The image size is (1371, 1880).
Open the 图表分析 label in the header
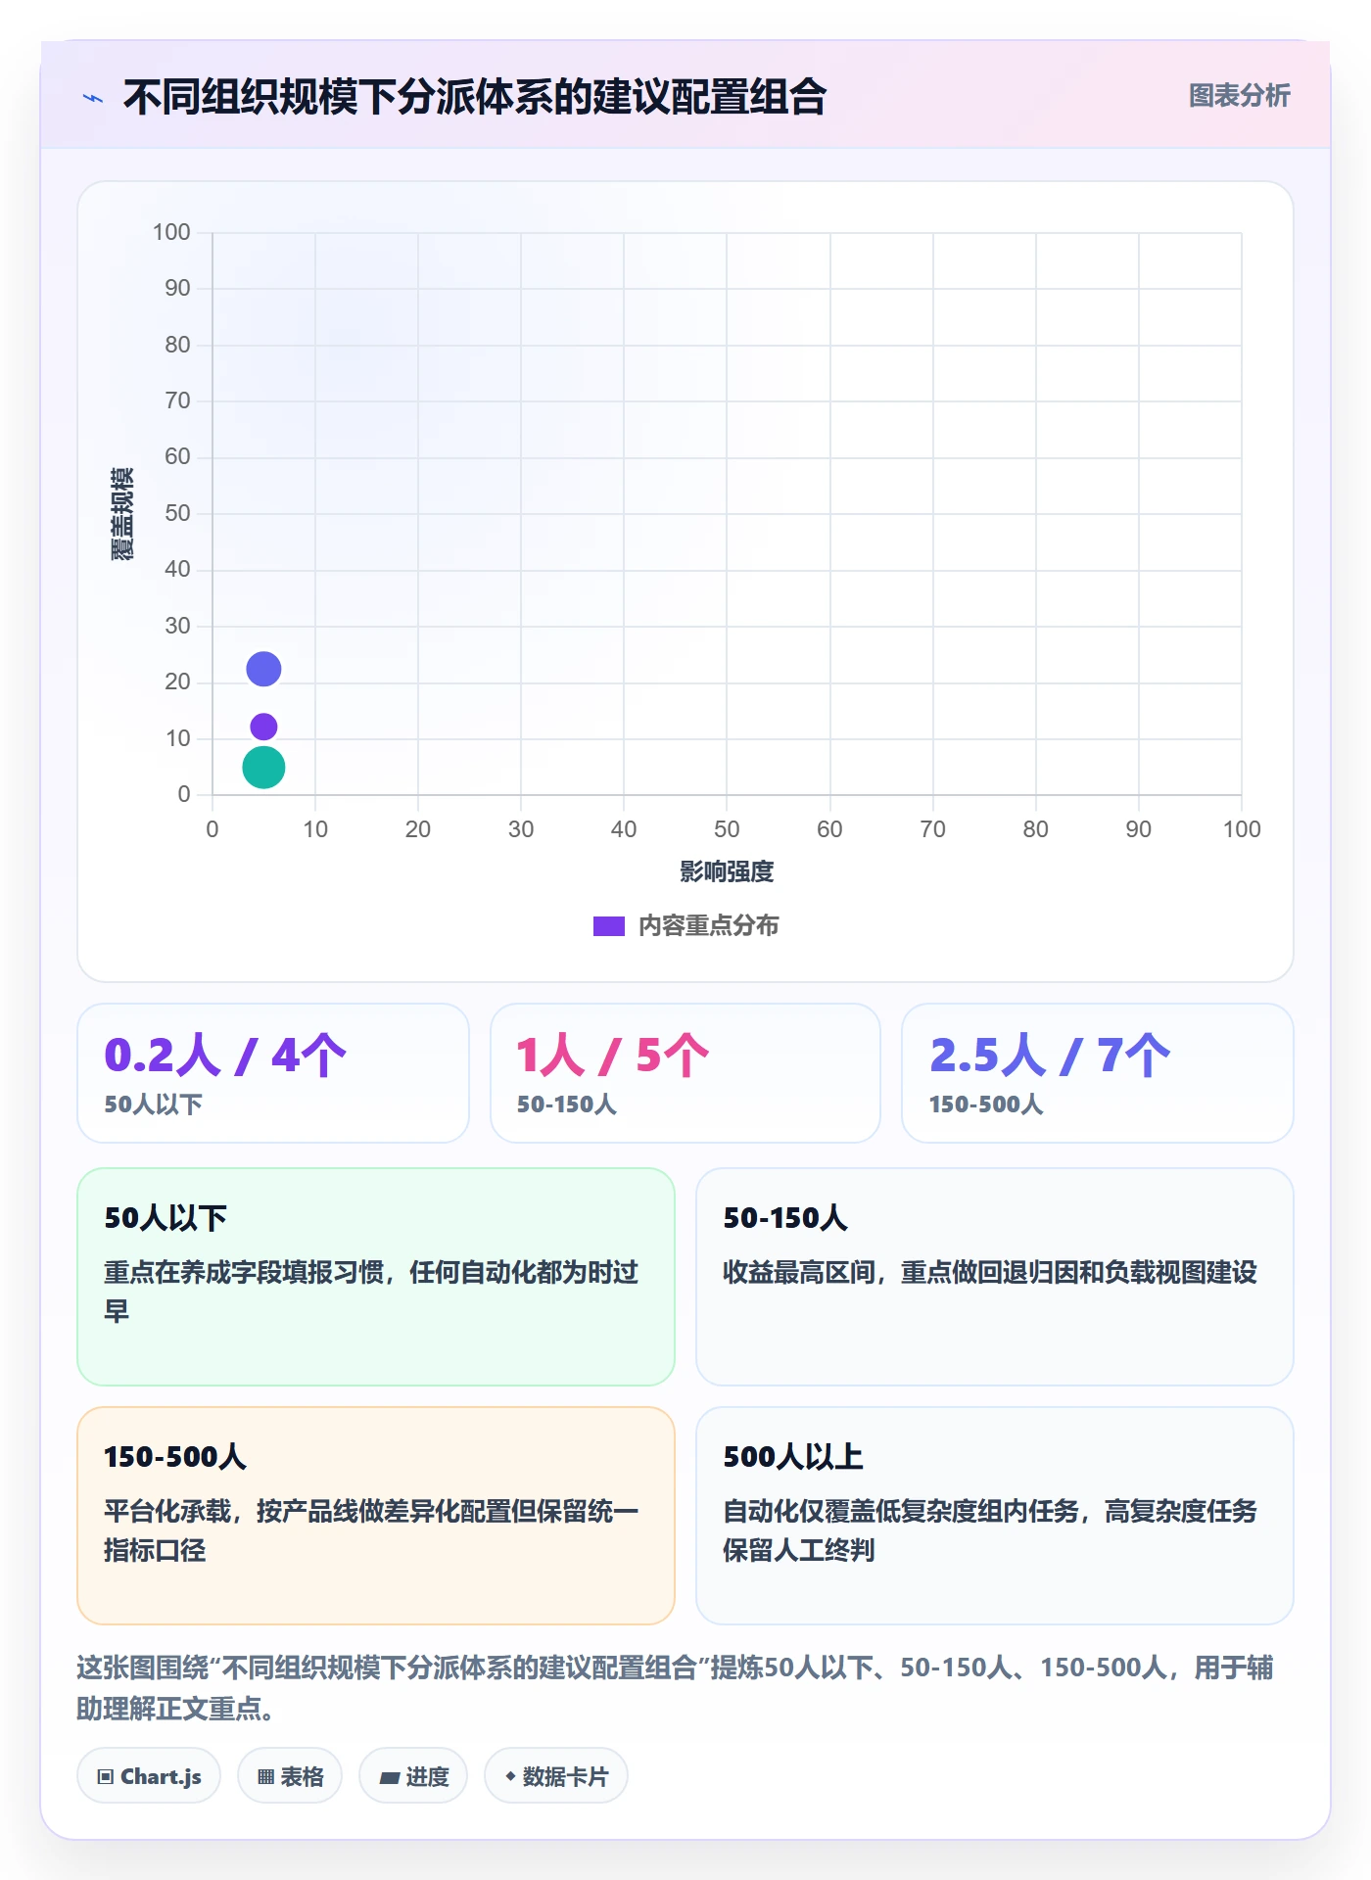coord(1239,96)
